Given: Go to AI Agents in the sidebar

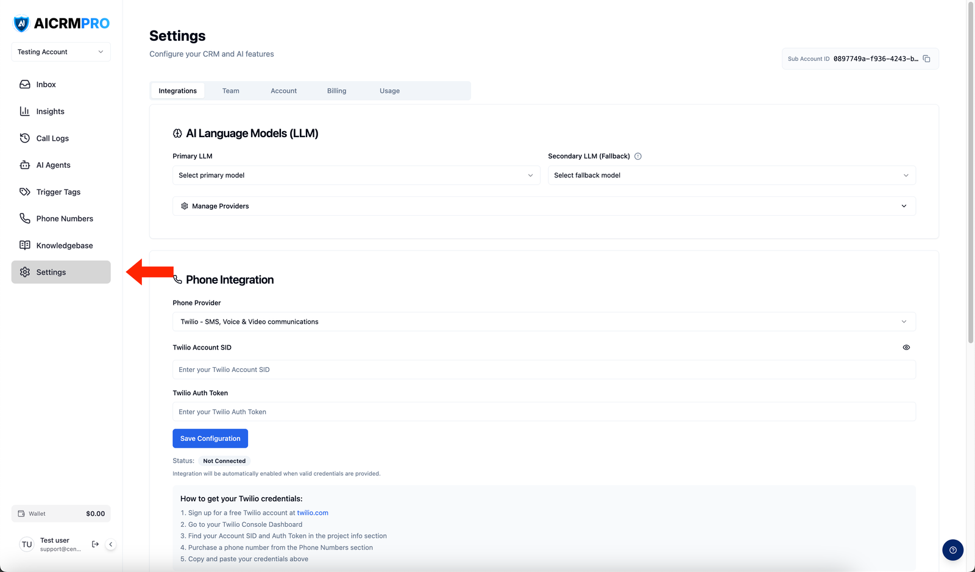Looking at the screenshot, I should point(61,165).
